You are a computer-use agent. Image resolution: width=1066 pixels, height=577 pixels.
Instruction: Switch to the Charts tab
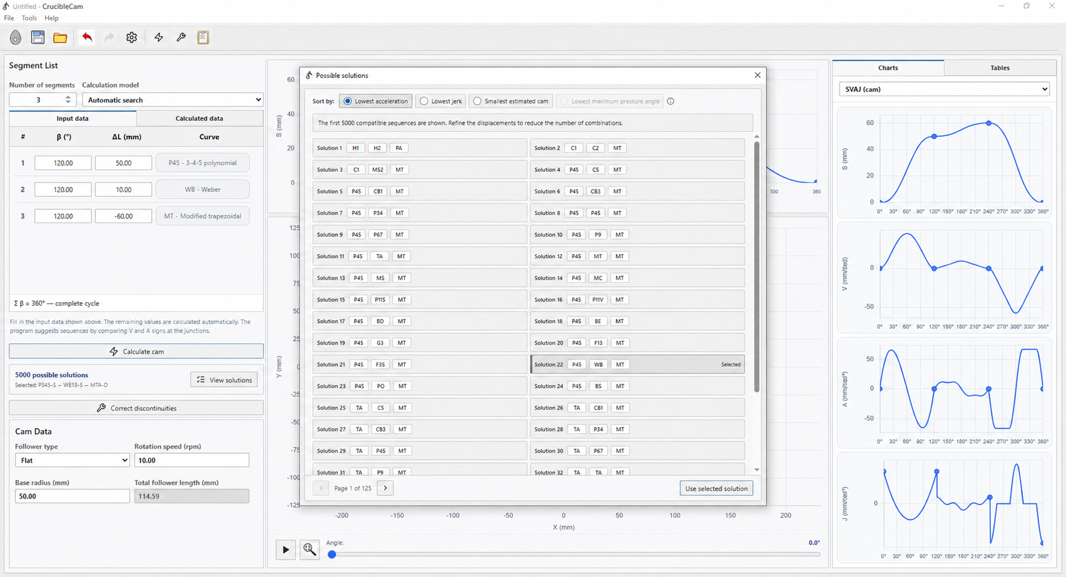click(x=888, y=68)
